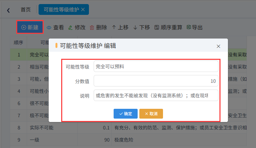Click the 0.1 score cell
The height and width of the screenshot is (148, 256).
point(95,128)
